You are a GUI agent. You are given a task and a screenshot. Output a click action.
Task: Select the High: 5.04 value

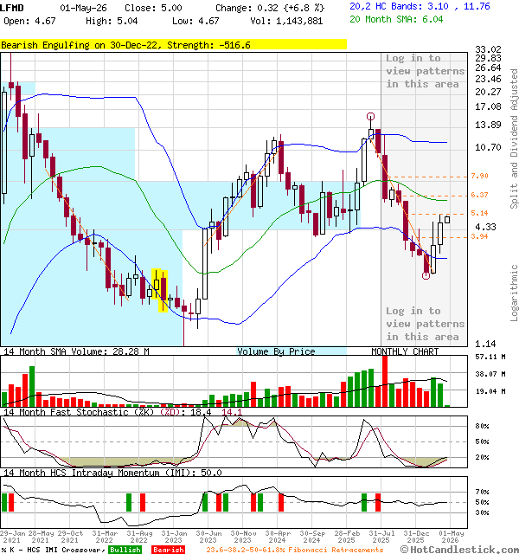(112, 21)
